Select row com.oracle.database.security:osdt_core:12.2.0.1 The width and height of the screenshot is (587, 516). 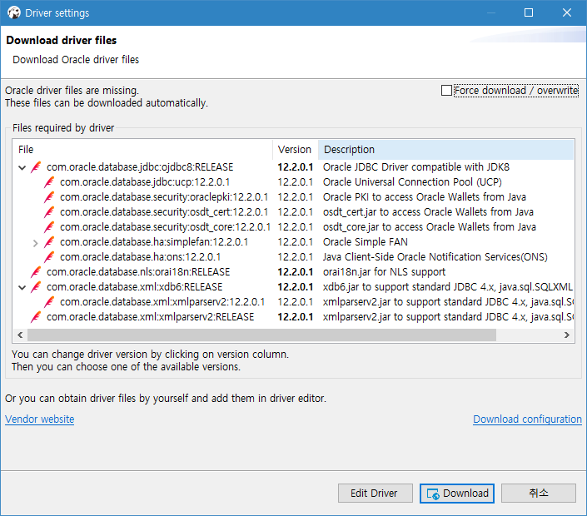(293, 226)
